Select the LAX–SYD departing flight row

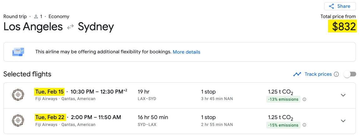pos(180,95)
